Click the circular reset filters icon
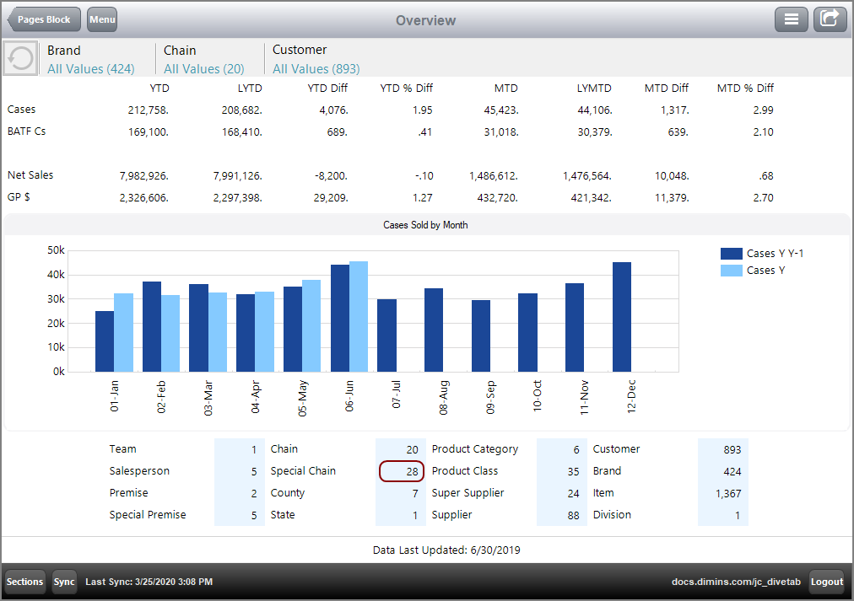 pos(19,57)
